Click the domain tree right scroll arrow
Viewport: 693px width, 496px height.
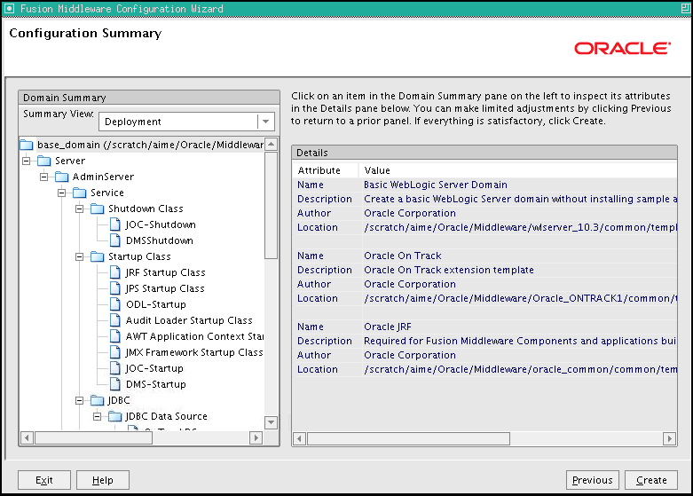point(256,438)
